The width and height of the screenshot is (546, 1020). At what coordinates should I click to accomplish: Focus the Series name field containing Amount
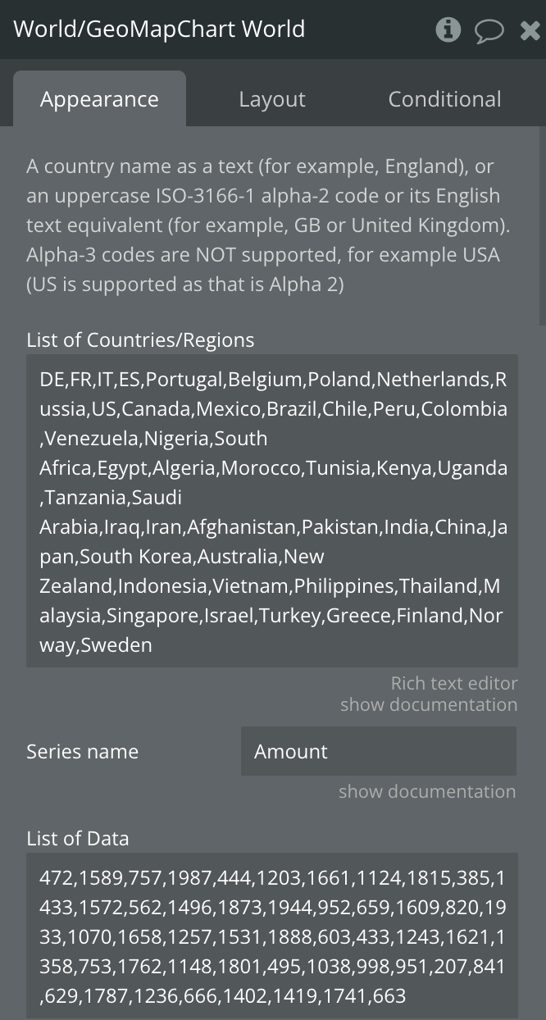(x=379, y=751)
